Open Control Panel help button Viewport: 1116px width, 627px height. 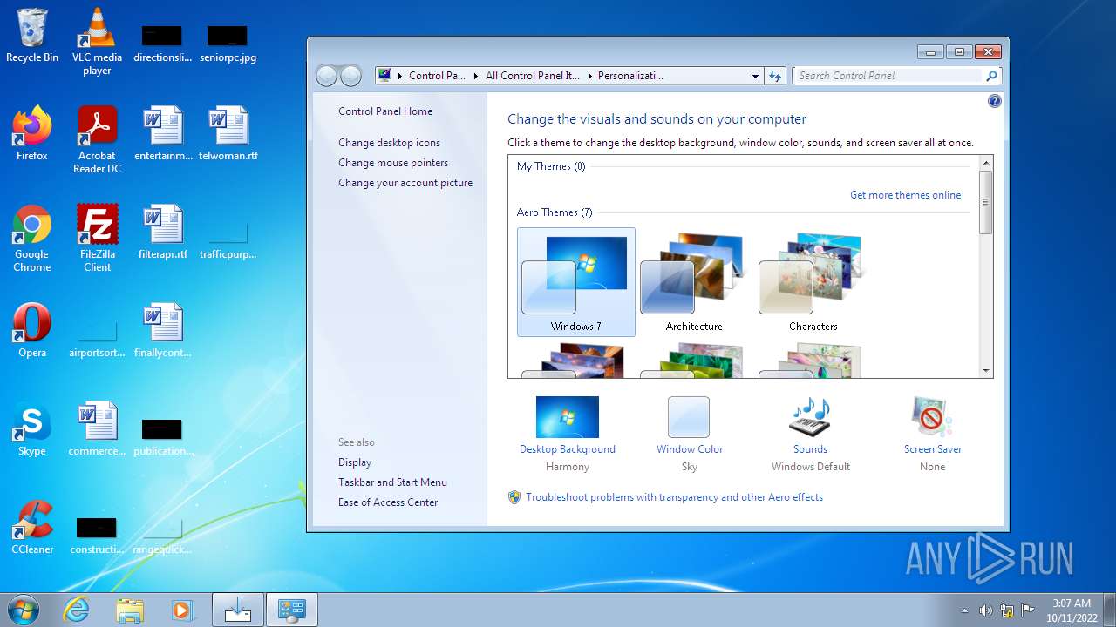pos(995,101)
